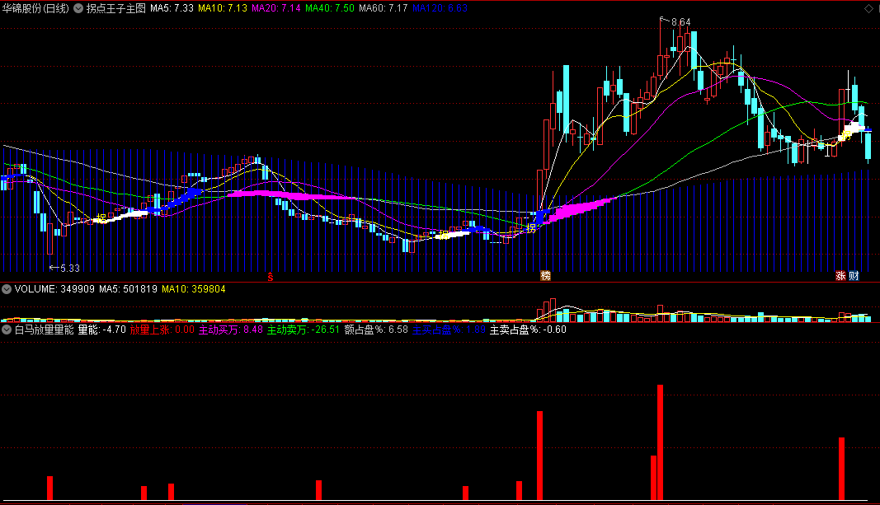Click the volume MA5: 501819 value
880x505 pixels.
click(x=129, y=289)
